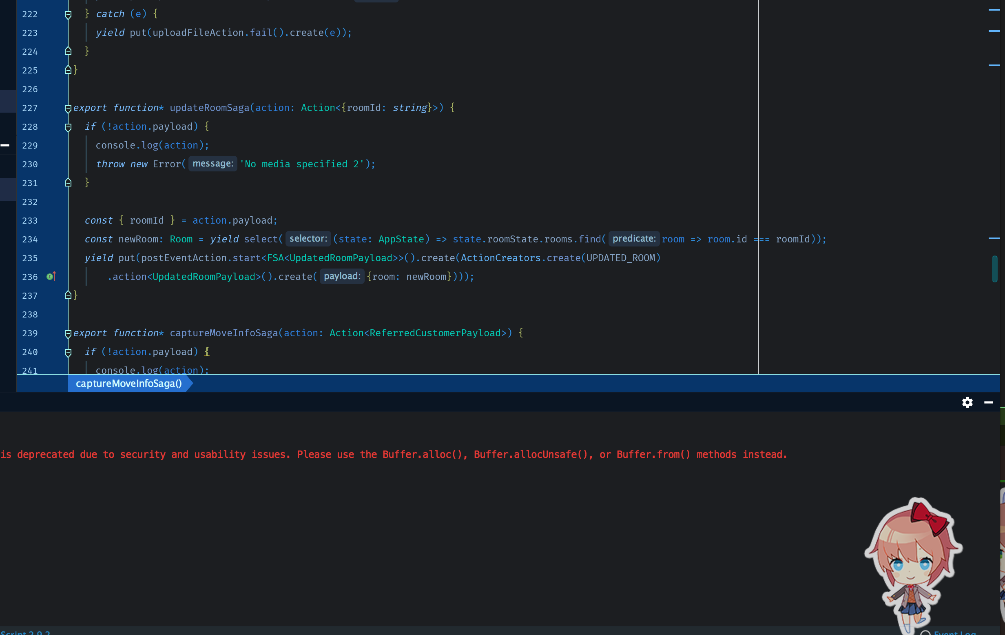1005x635 pixels.
Task: Click the gutter marker on line 236
Action: click(51, 276)
